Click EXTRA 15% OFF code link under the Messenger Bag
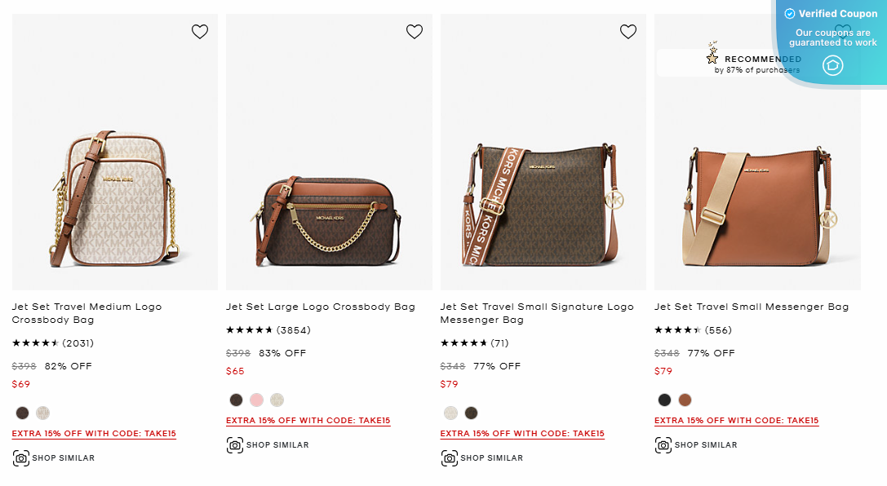The height and width of the screenshot is (486, 887). pos(522,433)
